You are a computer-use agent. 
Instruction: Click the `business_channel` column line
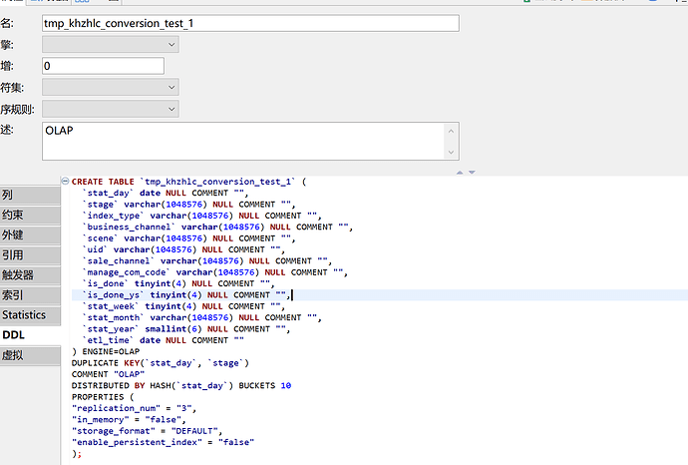click(217, 227)
